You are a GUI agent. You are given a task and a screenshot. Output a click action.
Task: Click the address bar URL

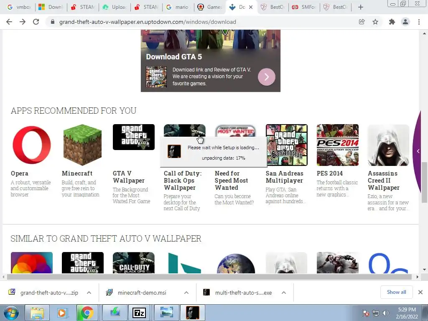point(148,22)
